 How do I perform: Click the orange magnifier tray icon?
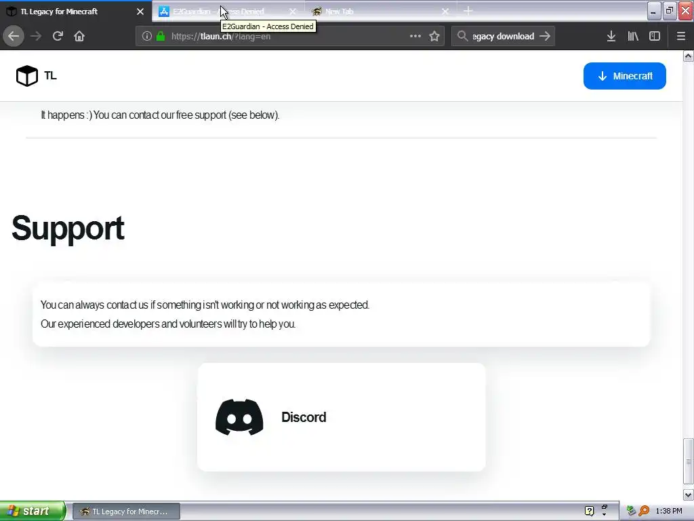644,512
